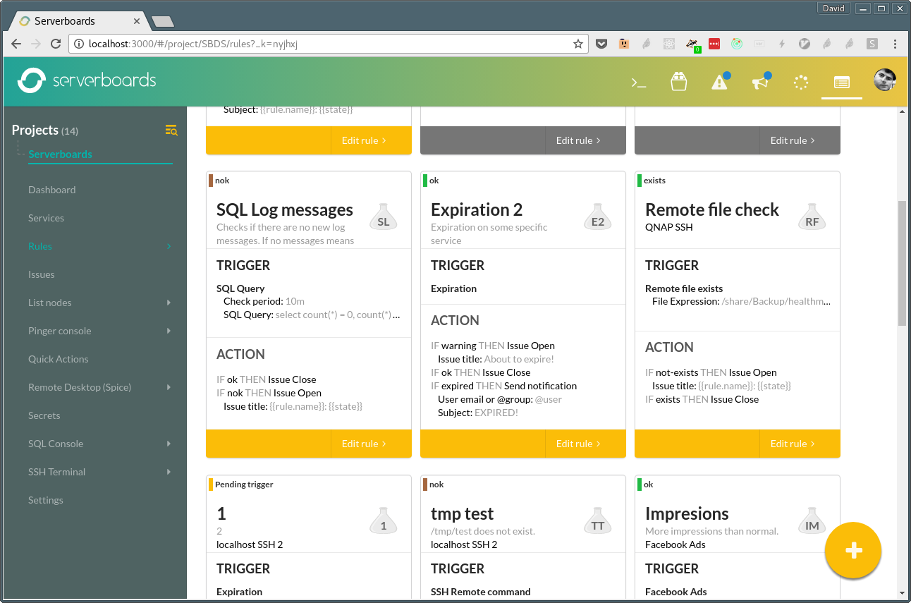Click the Impresions rule title
The width and height of the screenshot is (911, 603).
[x=687, y=513]
